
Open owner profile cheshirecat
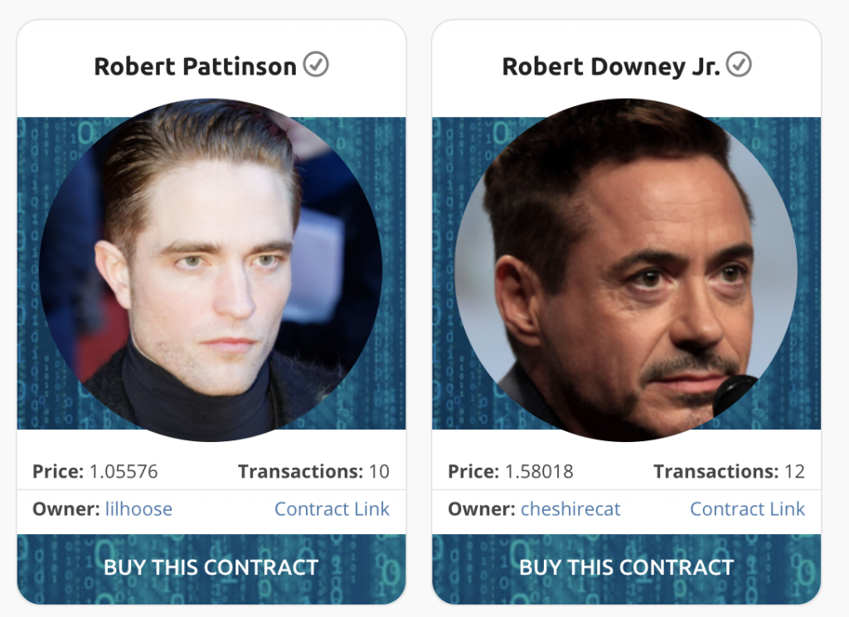[570, 509]
